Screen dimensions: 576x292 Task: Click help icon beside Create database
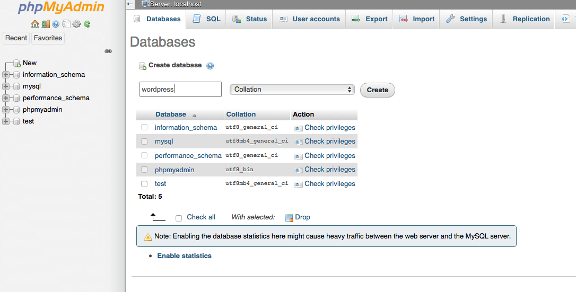pos(210,66)
